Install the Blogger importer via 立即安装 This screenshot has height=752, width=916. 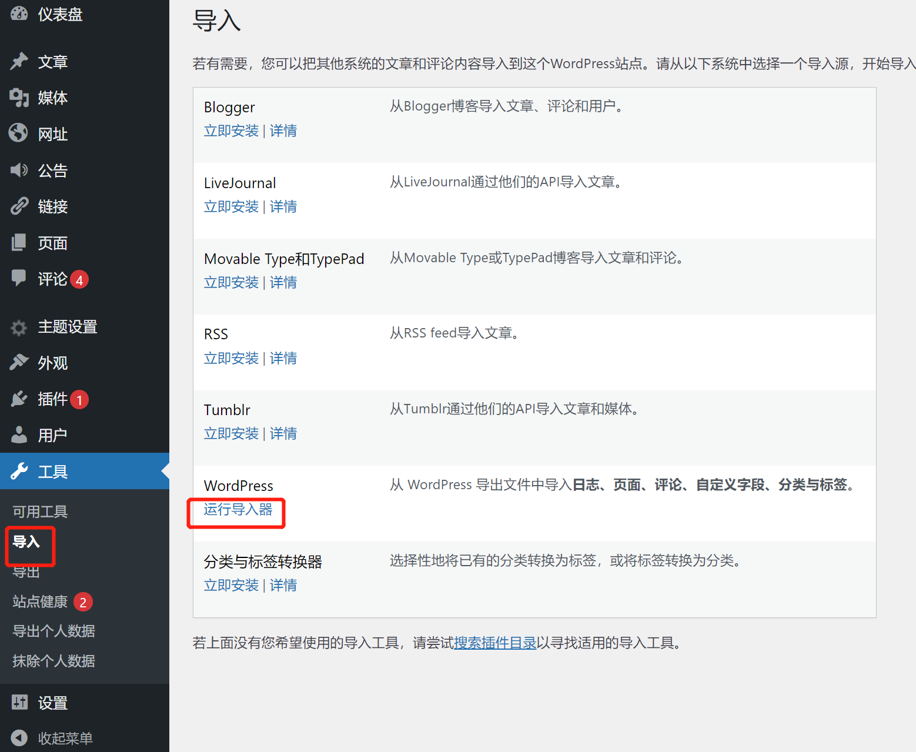(231, 131)
